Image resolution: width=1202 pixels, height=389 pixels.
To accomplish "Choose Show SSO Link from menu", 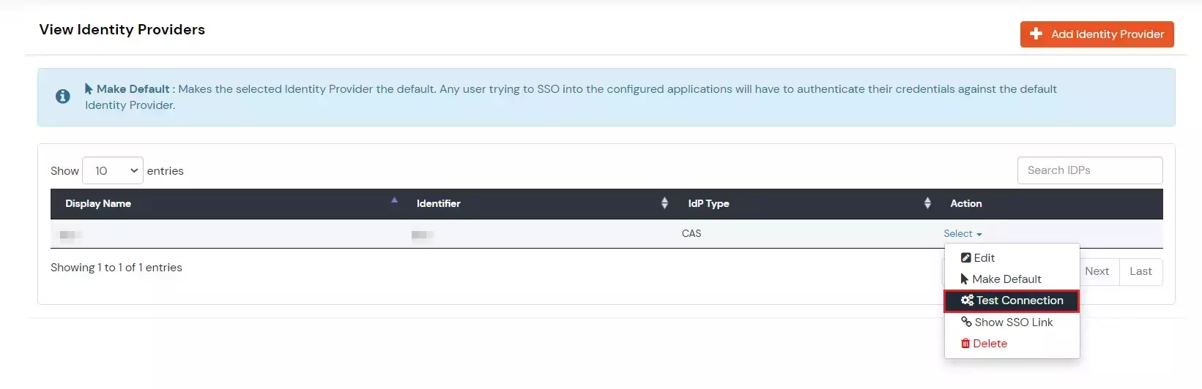I will pos(1012,322).
